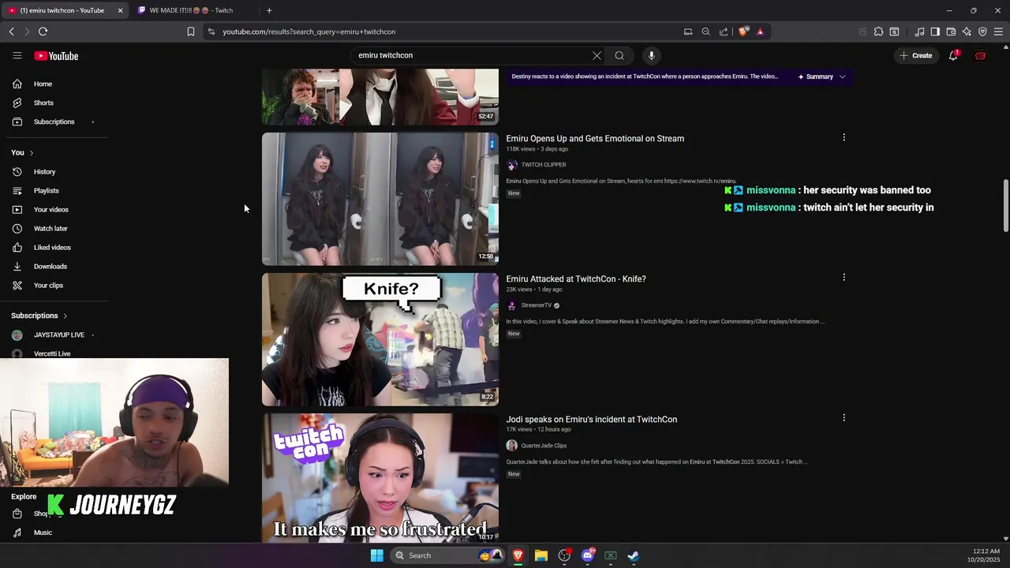Go back with the browser back arrow

tap(11, 32)
